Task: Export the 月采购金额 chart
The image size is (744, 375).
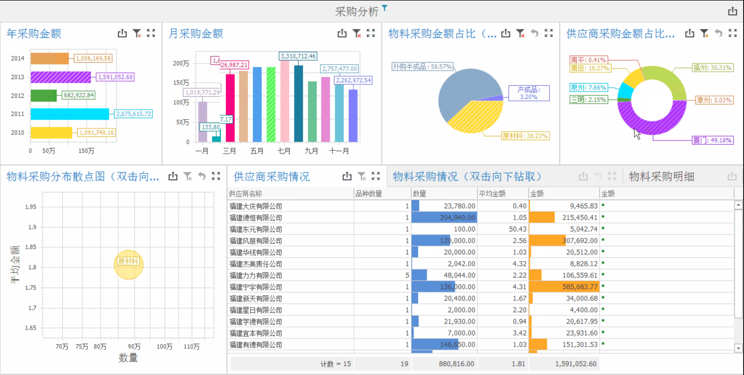Action: (x=342, y=34)
